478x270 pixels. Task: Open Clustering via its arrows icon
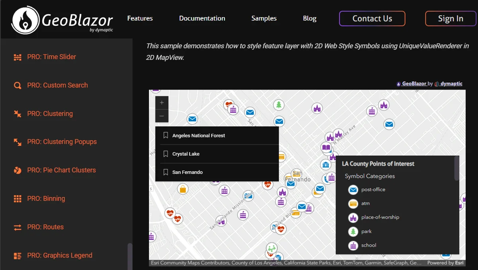[18, 113]
